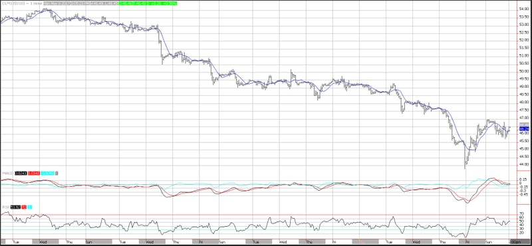The width and height of the screenshot is (532, 246).
Task: Click the red RSI value box
Action: click(x=24, y=207)
